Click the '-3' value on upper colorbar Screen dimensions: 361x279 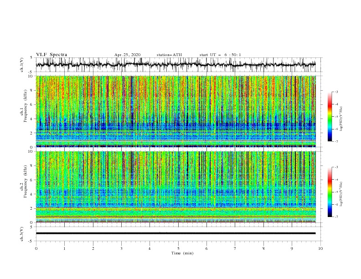point(336,92)
